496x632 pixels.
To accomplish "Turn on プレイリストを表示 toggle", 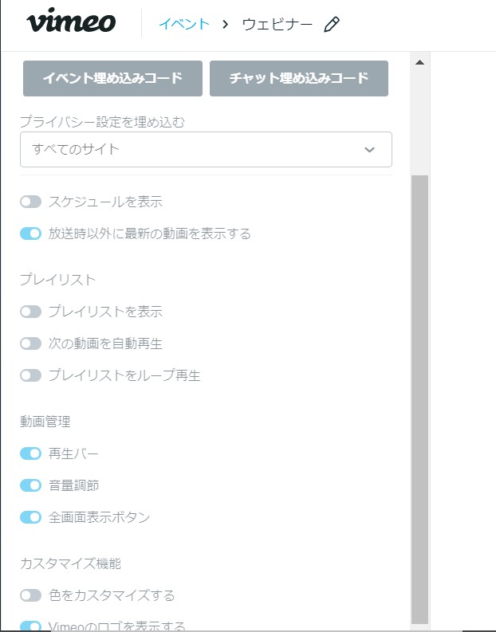I will 30,312.
